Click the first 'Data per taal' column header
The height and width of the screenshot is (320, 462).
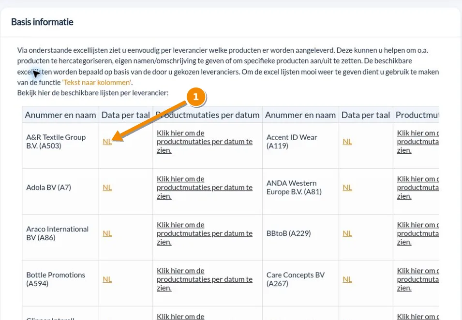tap(126, 115)
